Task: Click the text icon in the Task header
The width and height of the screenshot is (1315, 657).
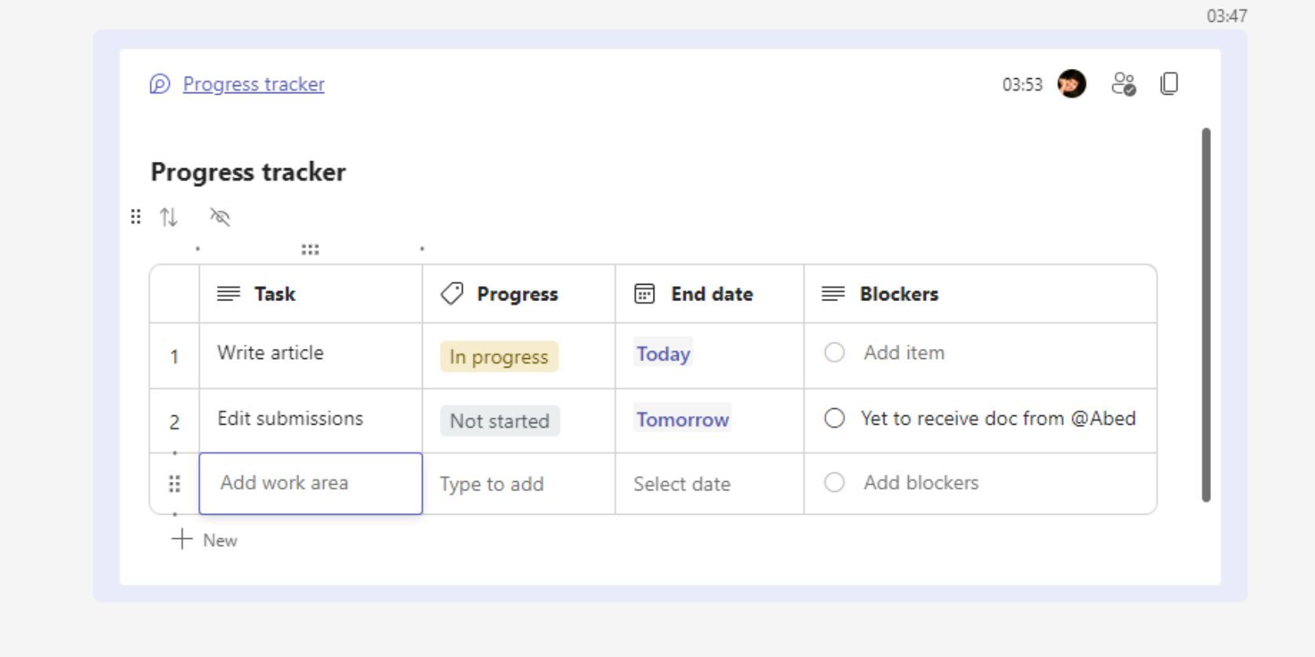Action: (227, 293)
